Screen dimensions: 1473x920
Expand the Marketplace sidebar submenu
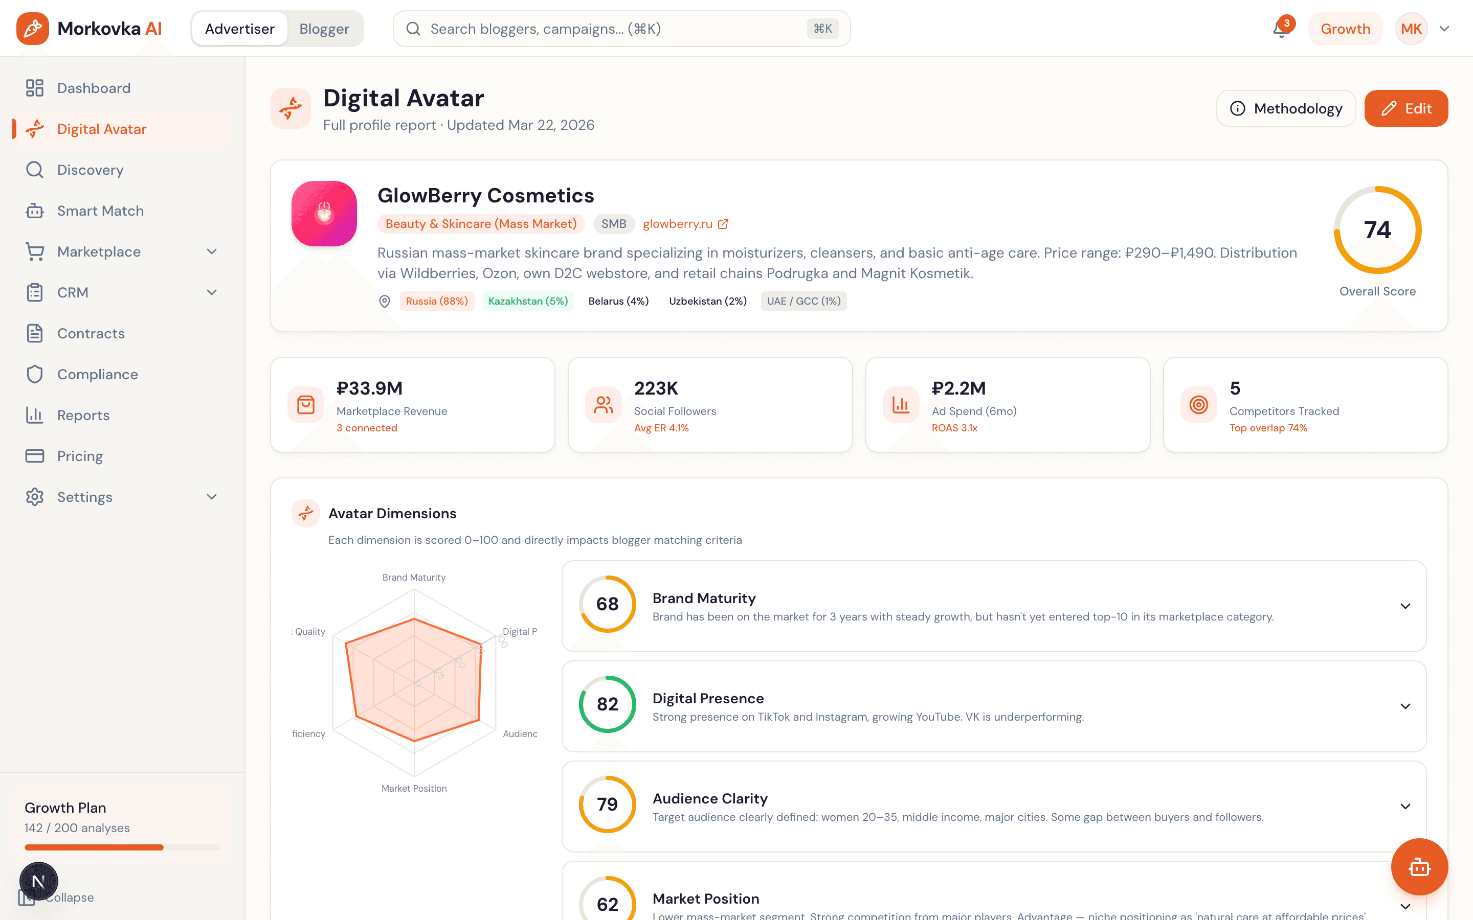211,251
